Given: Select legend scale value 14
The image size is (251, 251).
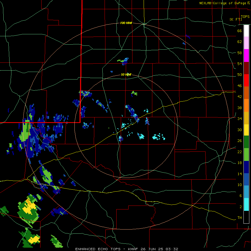Looking at the screenshot, I should pyautogui.click(x=240, y=174).
